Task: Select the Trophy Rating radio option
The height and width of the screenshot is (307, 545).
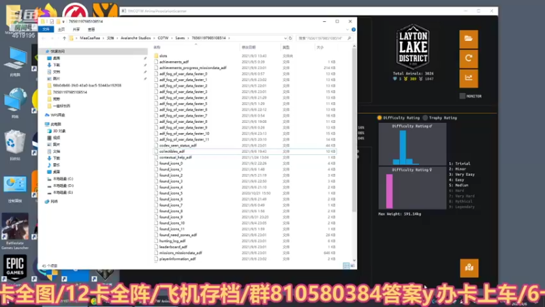Action: [x=425, y=118]
